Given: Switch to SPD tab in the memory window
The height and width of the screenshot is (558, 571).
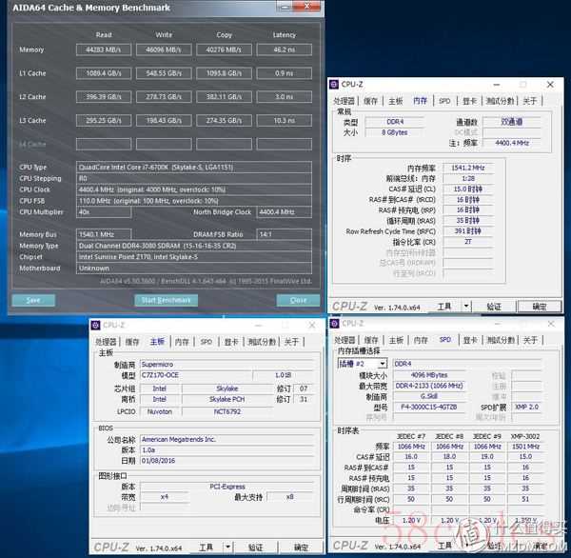Looking at the screenshot, I should [444, 100].
